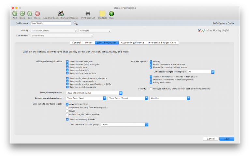Open Help from the toolbar
This screenshot has width=250, height=158.
111,14
